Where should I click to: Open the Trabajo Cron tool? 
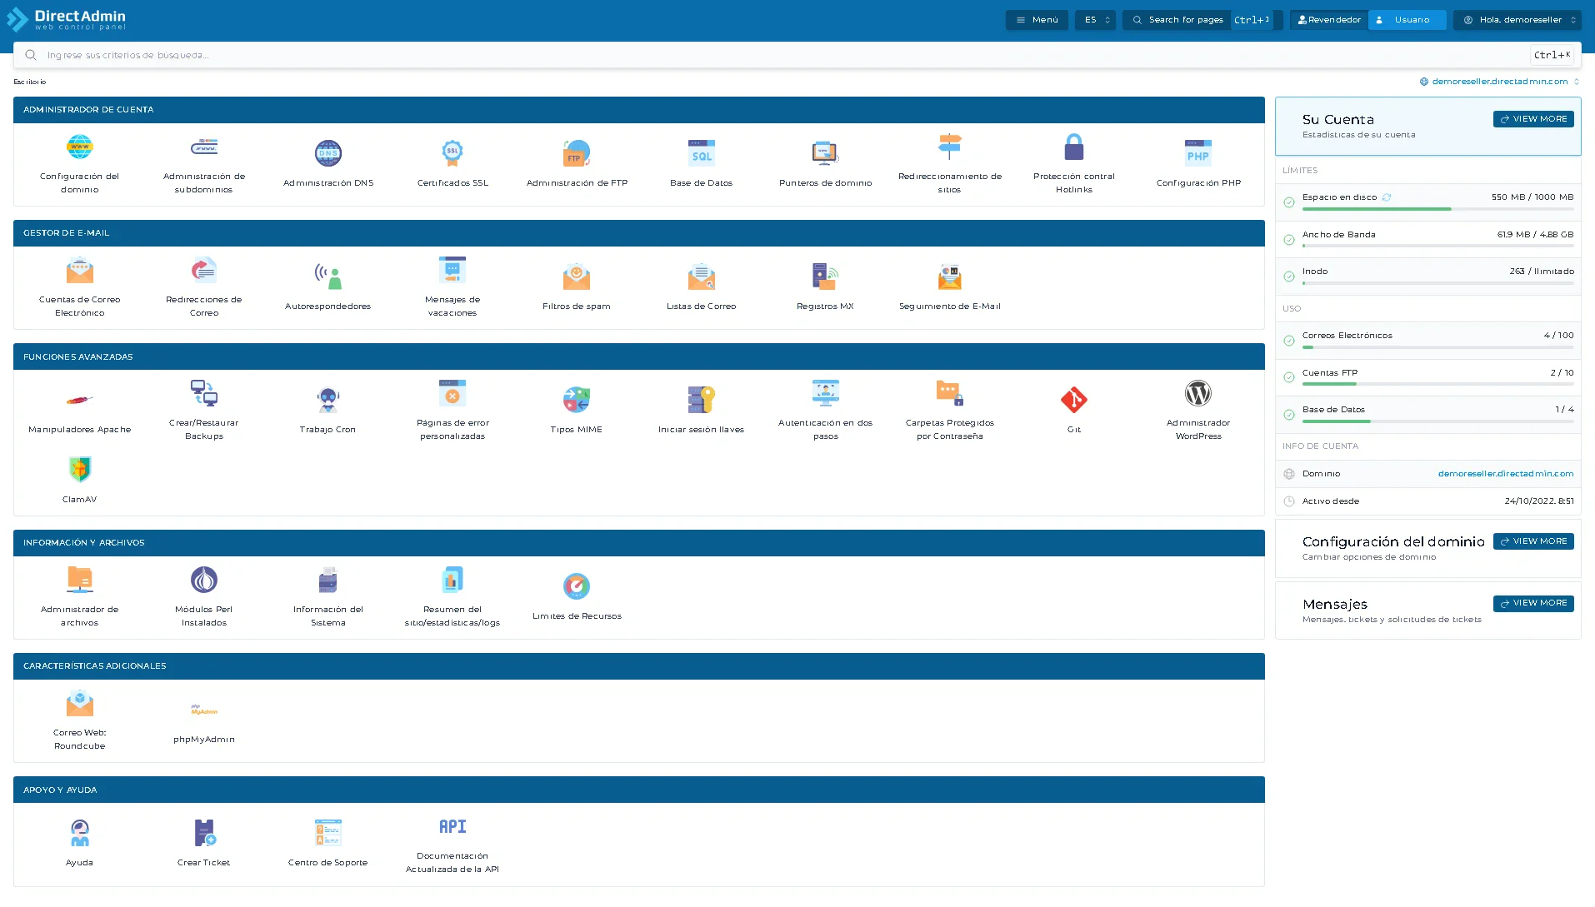point(327,408)
